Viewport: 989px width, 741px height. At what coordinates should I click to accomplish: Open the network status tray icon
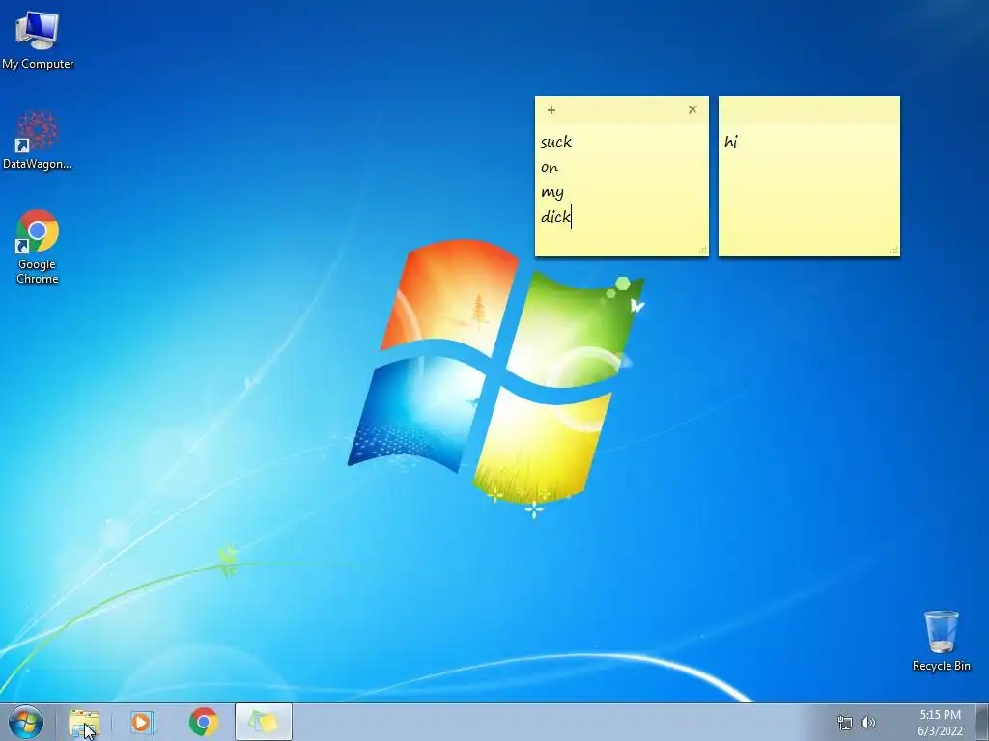844,723
